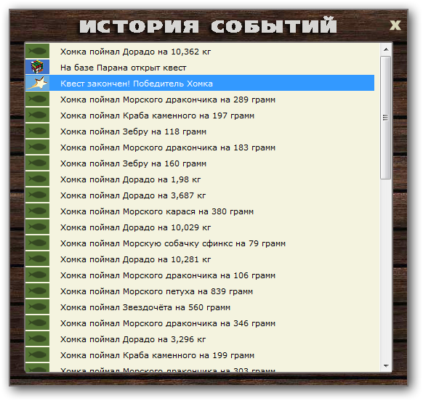
Task: Click fish icon beside Дорадо 10,362 кг
Action: coord(38,51)
